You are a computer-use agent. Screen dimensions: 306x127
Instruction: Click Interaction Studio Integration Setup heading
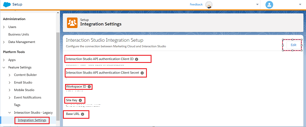point(105,40)
